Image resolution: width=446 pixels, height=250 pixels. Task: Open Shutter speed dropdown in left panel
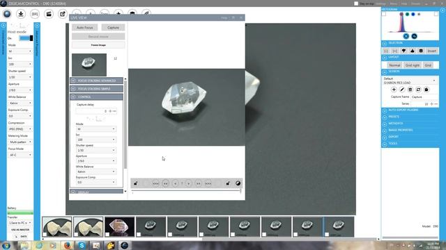pos(20,77)
